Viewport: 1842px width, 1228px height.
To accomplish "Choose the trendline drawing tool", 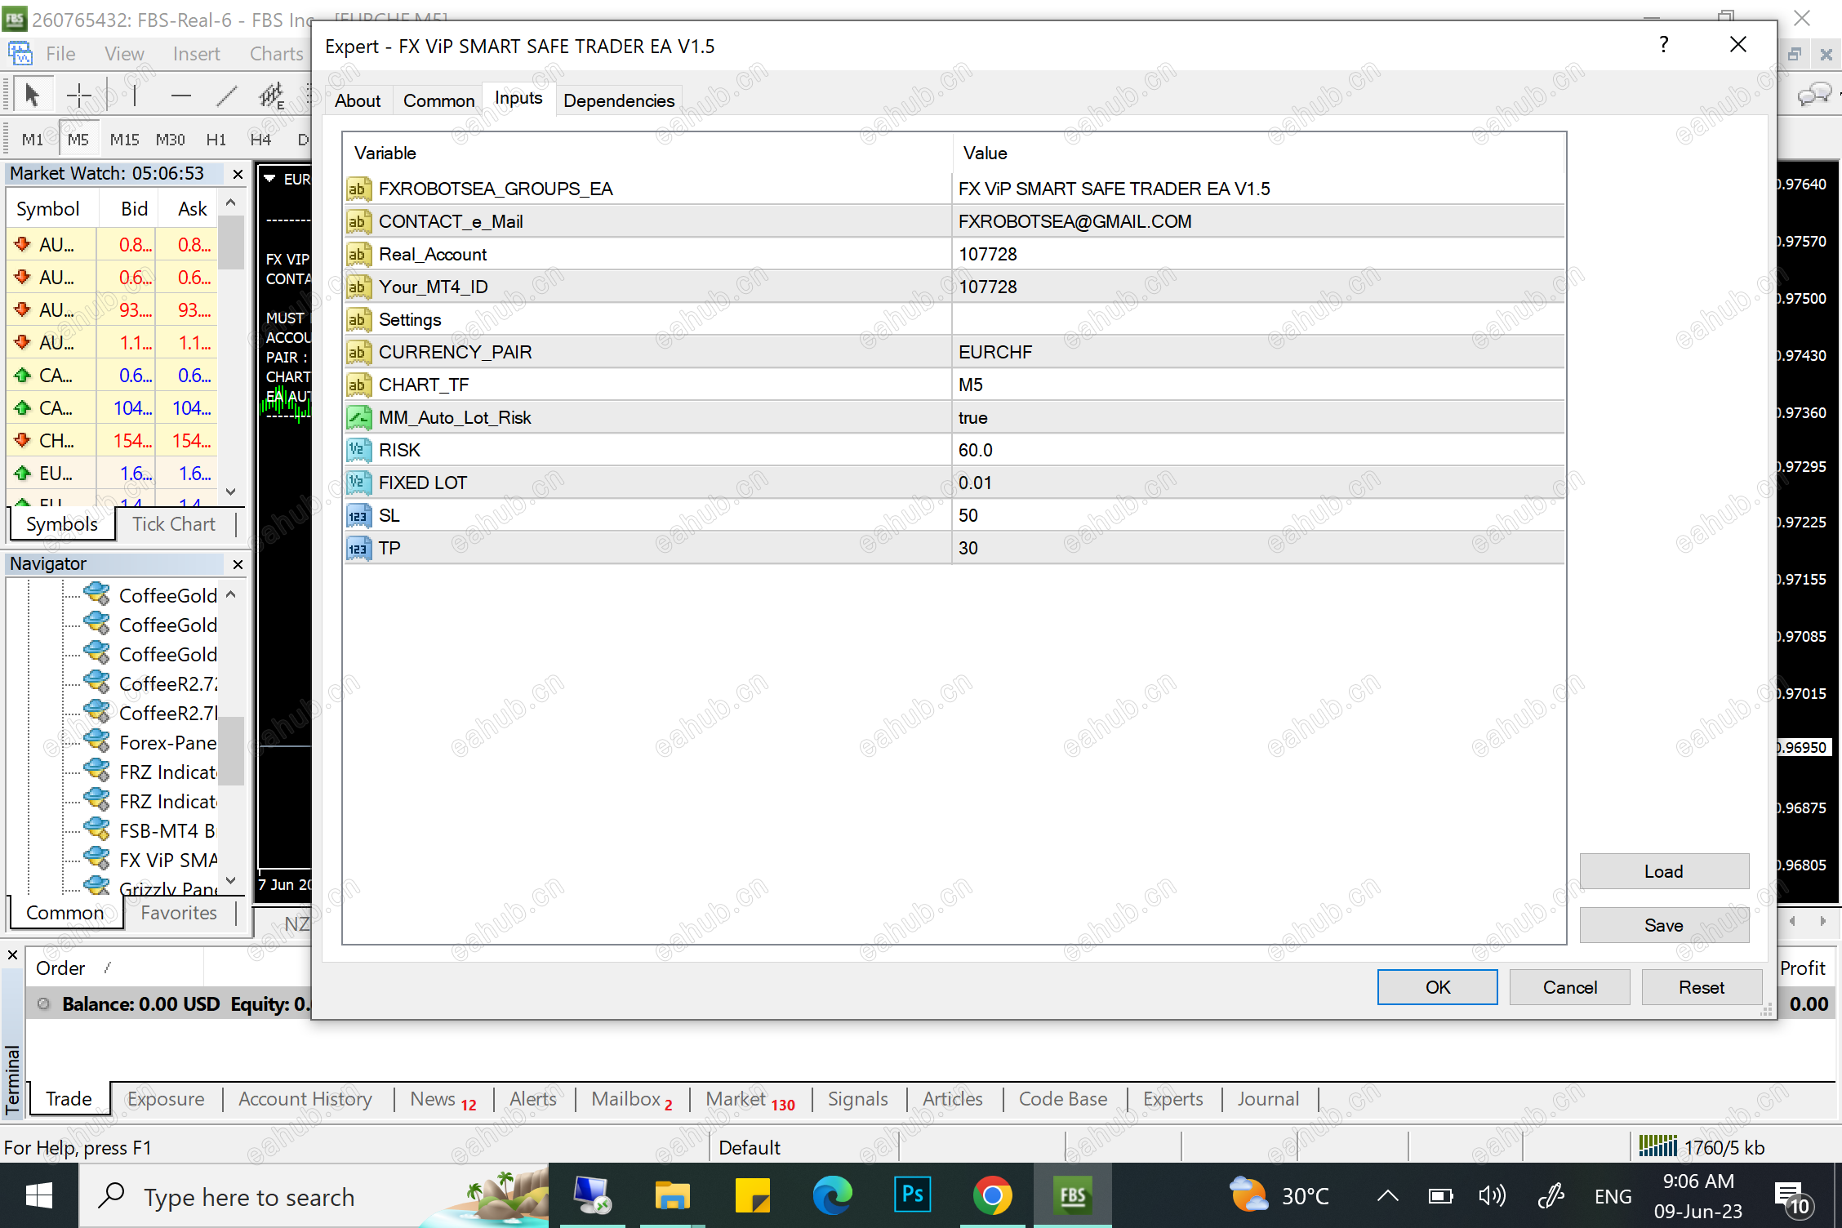I will point(227,96).
